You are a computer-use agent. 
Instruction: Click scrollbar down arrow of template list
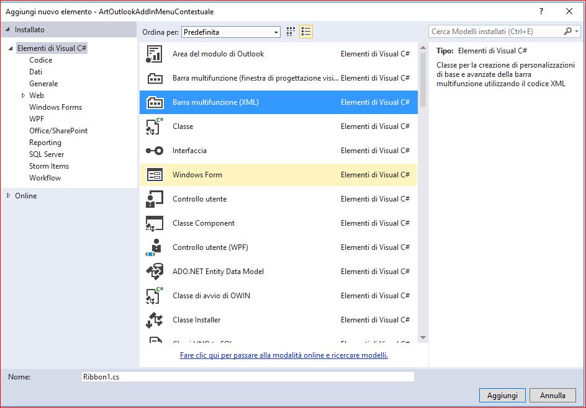coord(423,337)
